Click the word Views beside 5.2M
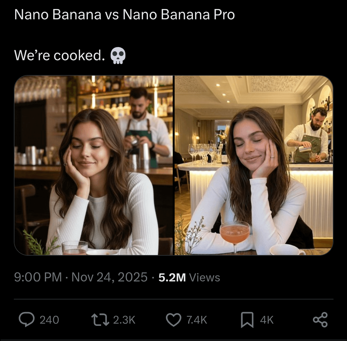347x341 pixels. 205,277
